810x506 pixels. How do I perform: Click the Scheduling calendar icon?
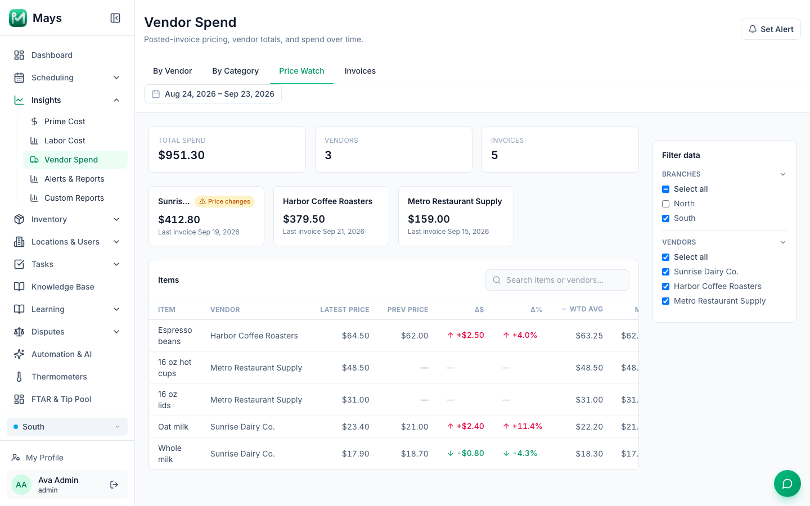19,78
